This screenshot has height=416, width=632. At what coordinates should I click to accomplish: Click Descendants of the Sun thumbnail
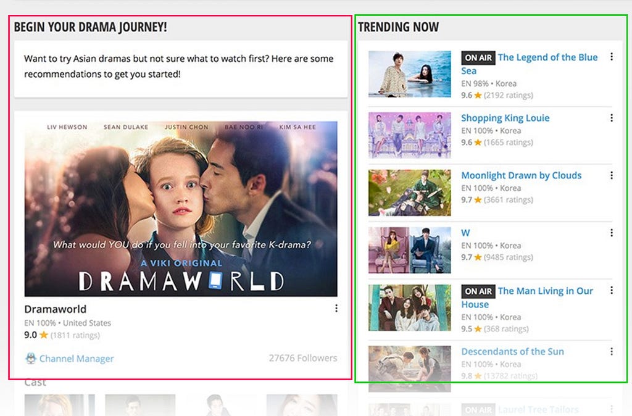410,368
